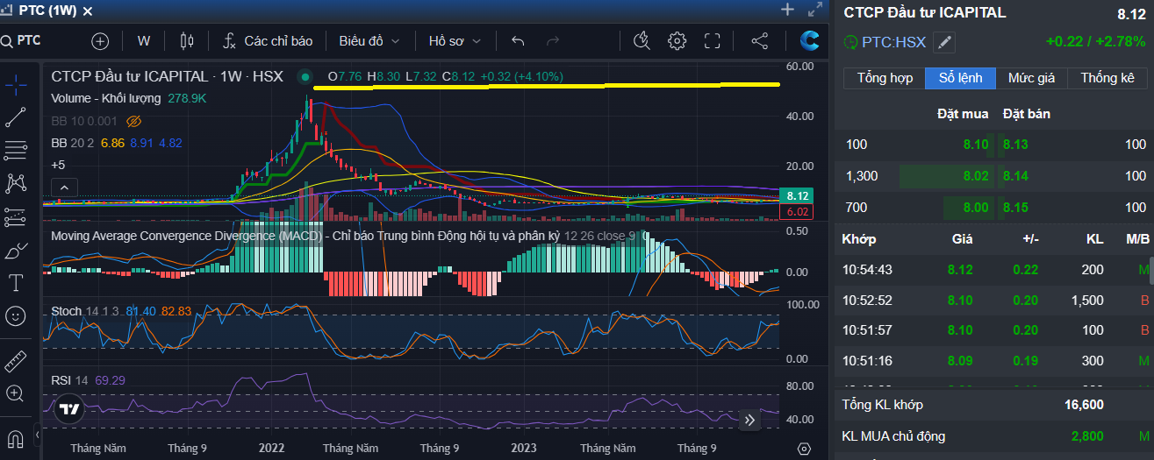Select the ruler measure tool
Image resolution: width=1154 pixels, height=460 pixels.
16,361
